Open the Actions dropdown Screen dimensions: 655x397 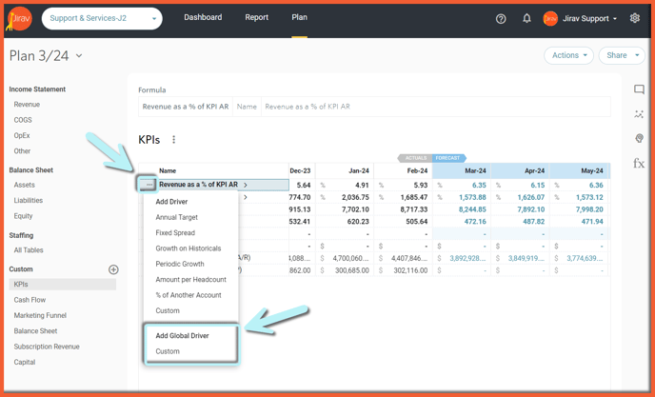coord(568,55)
